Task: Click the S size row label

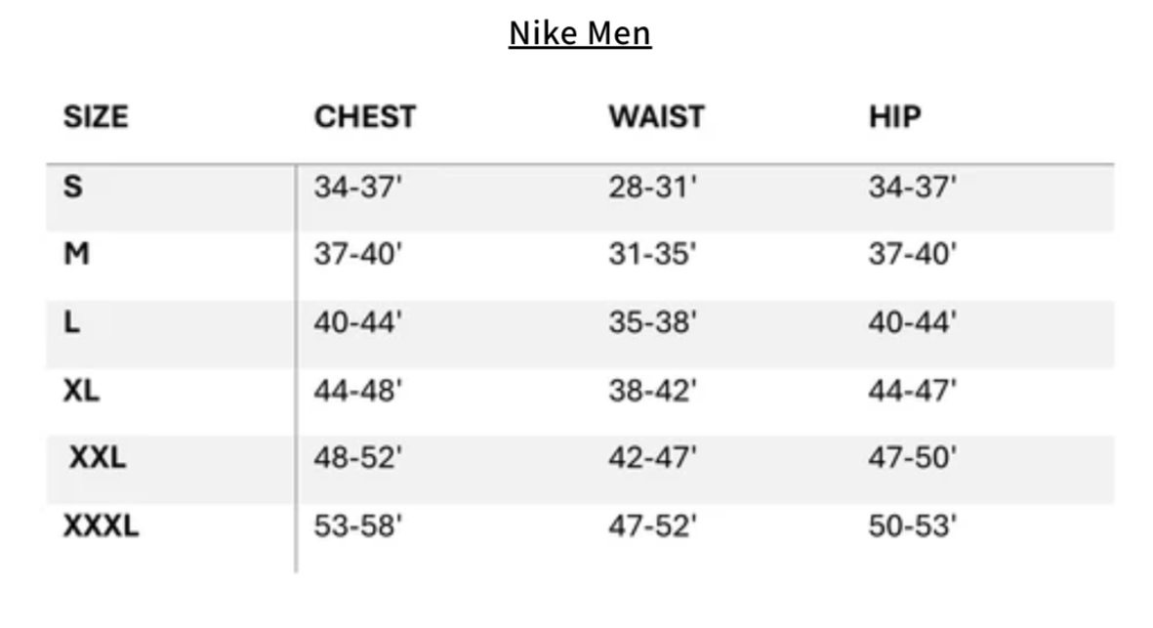Action: pyautogui.click(x=72, y=187)
